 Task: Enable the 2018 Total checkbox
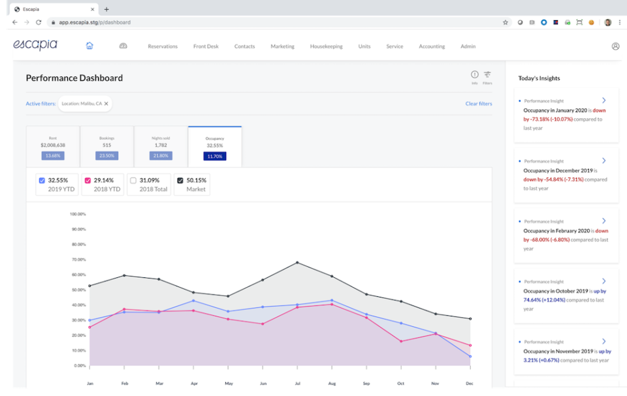point(134,180)
